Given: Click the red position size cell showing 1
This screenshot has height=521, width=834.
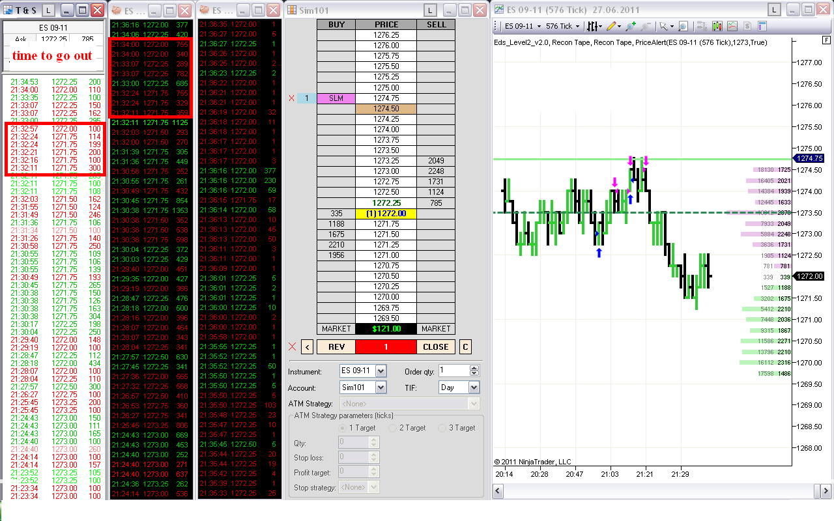Looking at the screenshot, I should (386, 346).
